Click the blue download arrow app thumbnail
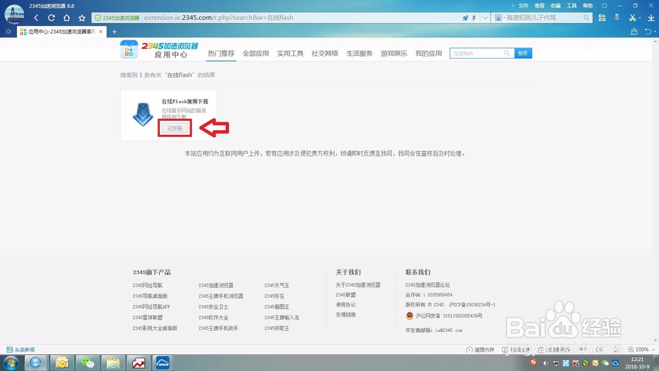The image size is (659, 371). (x=142, y=114)
